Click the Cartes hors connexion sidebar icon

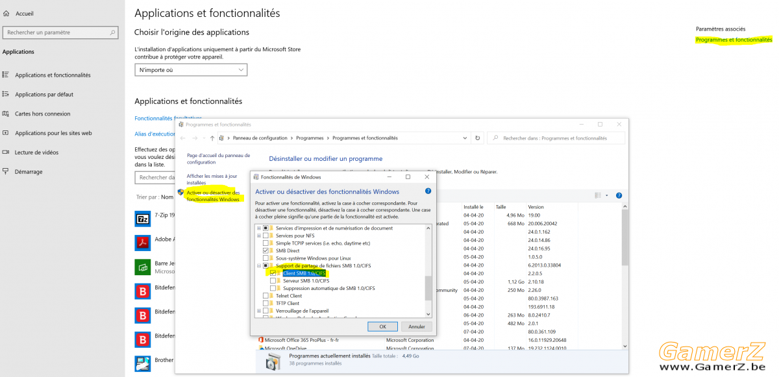tap(6, 114)
